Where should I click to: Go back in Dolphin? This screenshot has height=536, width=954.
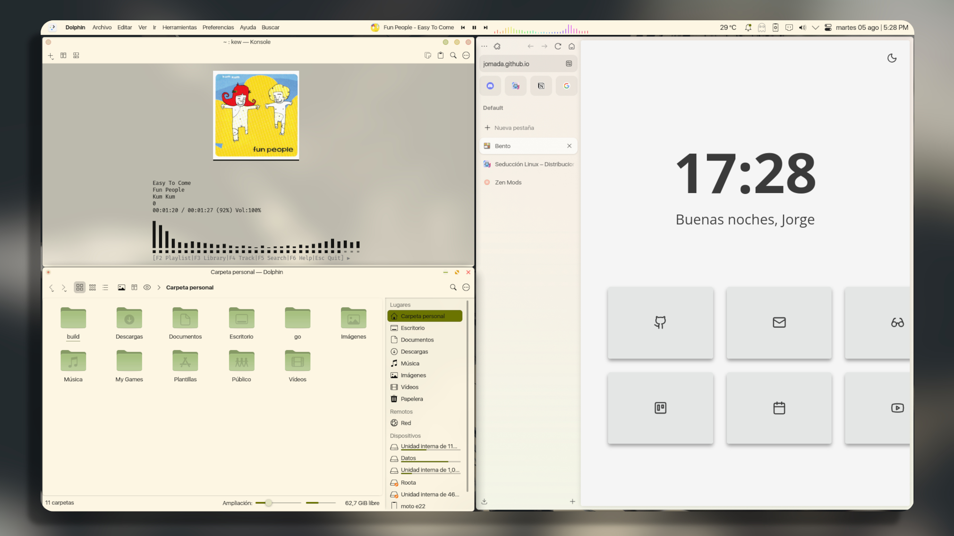pyautogui.click(x=51, y=287)
